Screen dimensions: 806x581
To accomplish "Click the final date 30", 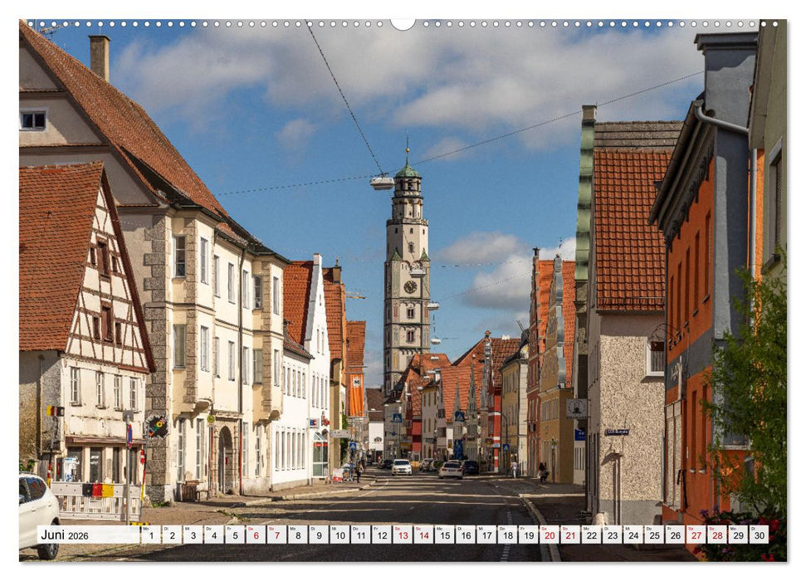I will [x=758, y=537].
